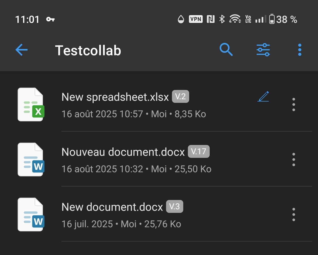Tap New document.docx Word file icon

pyautogui.click(x=31, y=214)
